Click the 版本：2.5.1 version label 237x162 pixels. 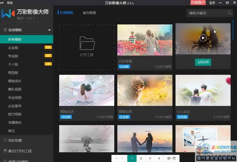(26, 18)
